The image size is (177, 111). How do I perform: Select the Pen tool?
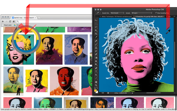(96, 68)
